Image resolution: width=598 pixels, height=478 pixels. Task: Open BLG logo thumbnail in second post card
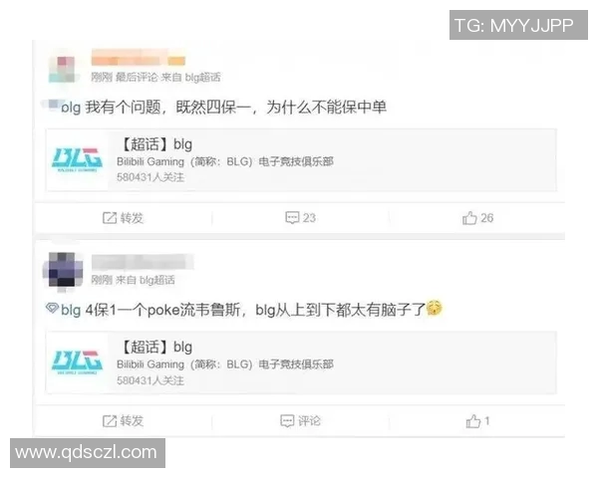pos(77,362)
